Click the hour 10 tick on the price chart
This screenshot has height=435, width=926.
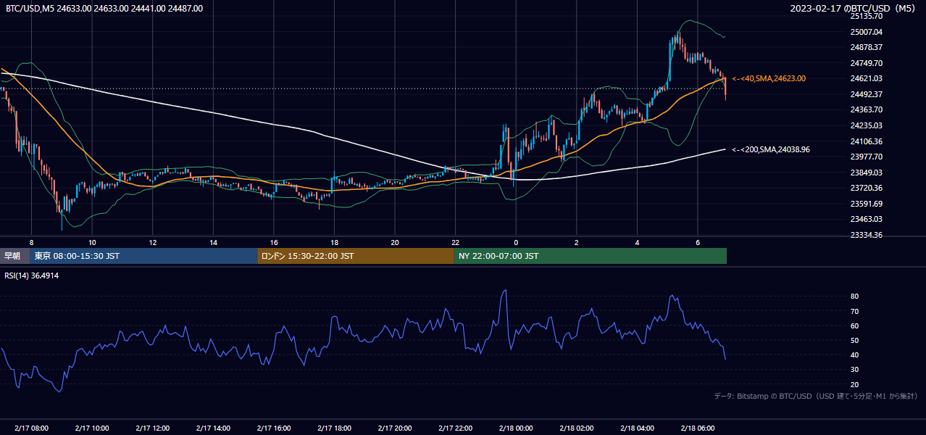(92, 242)
